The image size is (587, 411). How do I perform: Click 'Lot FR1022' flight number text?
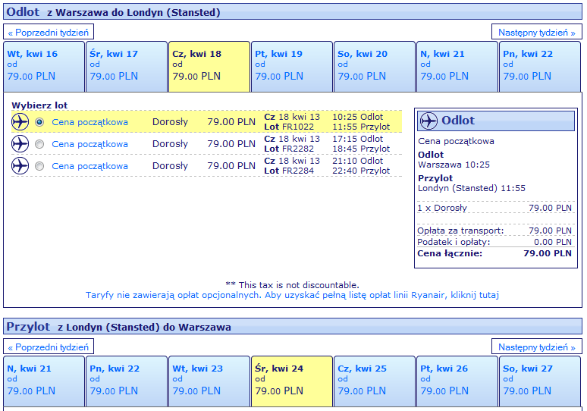289,127
